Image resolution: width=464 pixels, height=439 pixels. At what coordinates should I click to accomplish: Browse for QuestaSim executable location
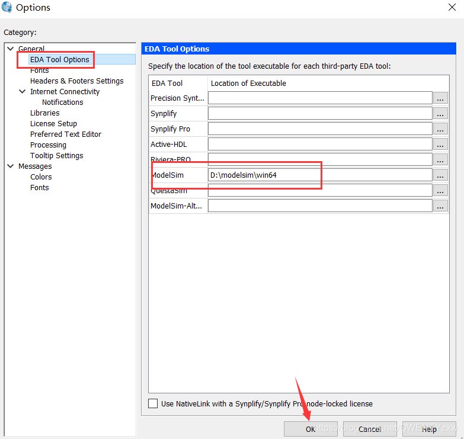click(x=440, y=190)
